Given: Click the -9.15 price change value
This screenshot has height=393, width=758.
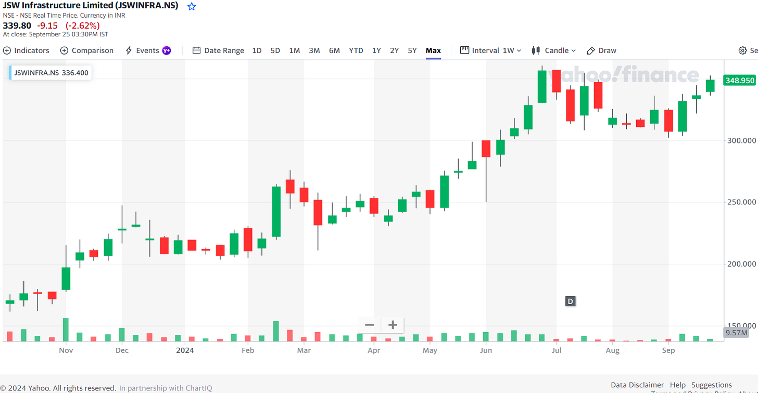Looking at the screenshot, I should 48,25.
